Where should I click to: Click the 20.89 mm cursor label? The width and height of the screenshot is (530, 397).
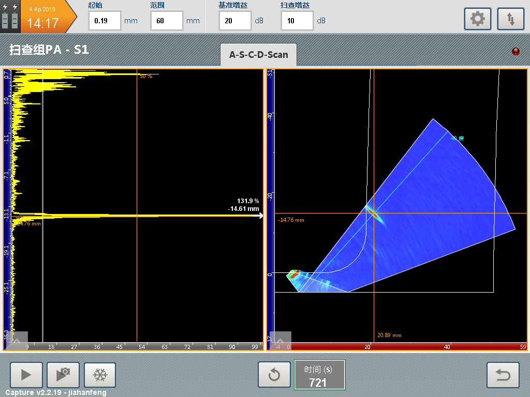pyautogui.click(x=389, y=335)
